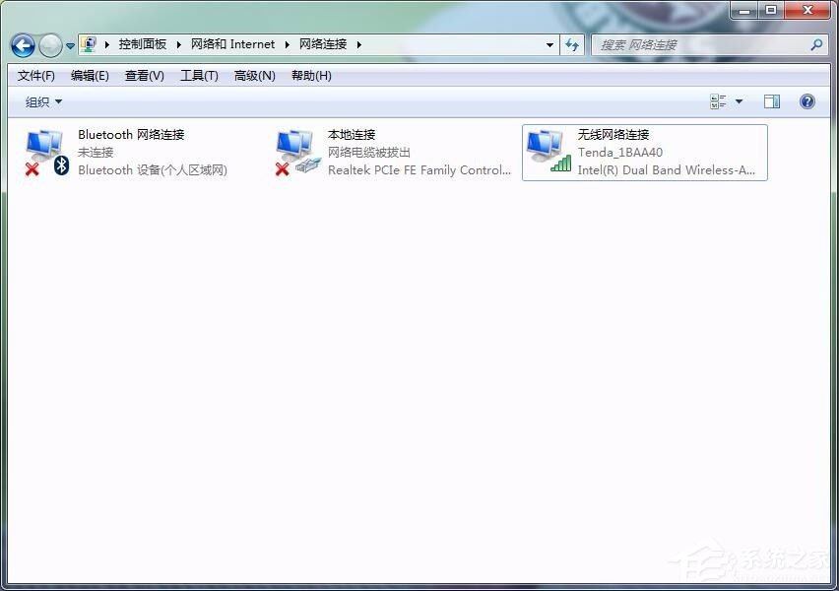Open Help via the question mark icon
The image size is (839, 591).
(x=806, y=101)
